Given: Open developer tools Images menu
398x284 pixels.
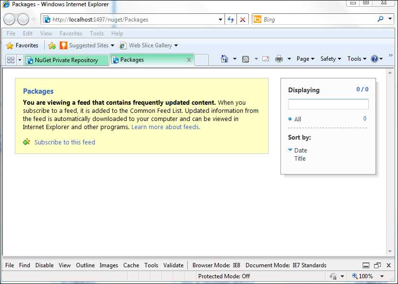Looking at the screenshot, I should (108, 265).
